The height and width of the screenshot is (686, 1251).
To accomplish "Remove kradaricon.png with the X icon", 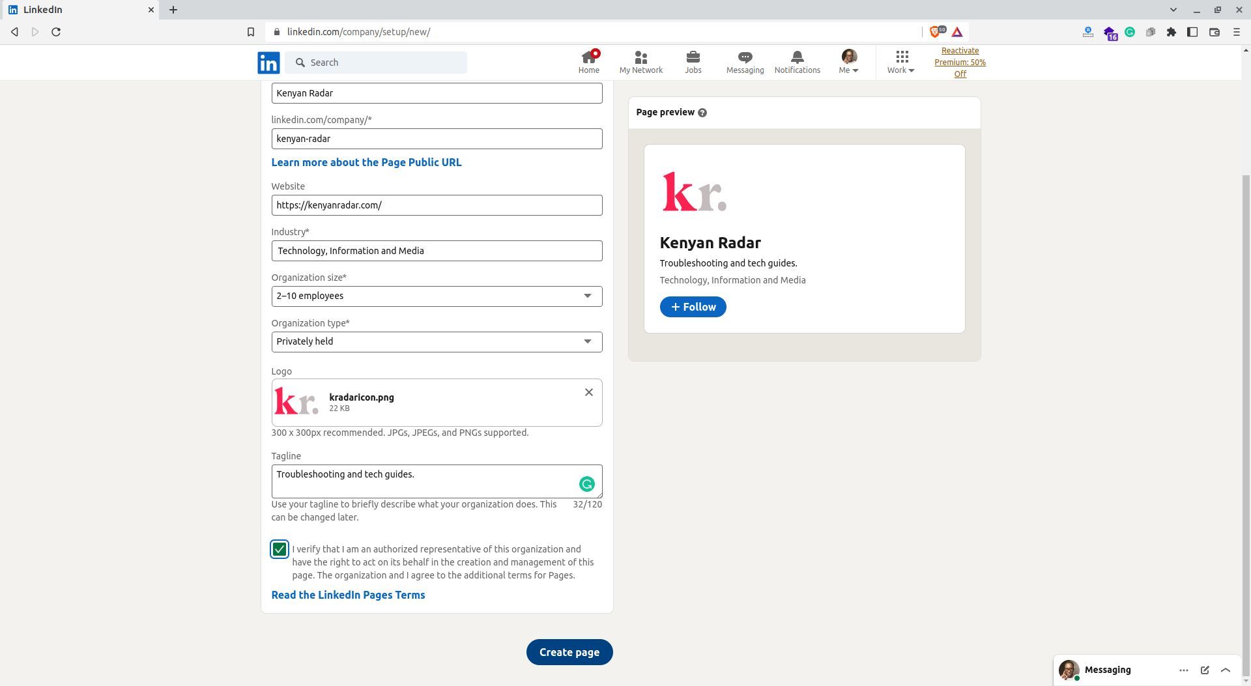I will [x=588, y=392].
